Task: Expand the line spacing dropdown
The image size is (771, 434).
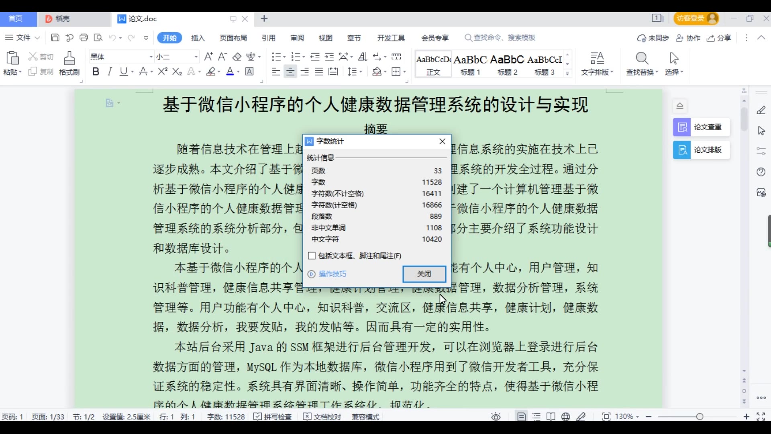Action: coord(361,72)
